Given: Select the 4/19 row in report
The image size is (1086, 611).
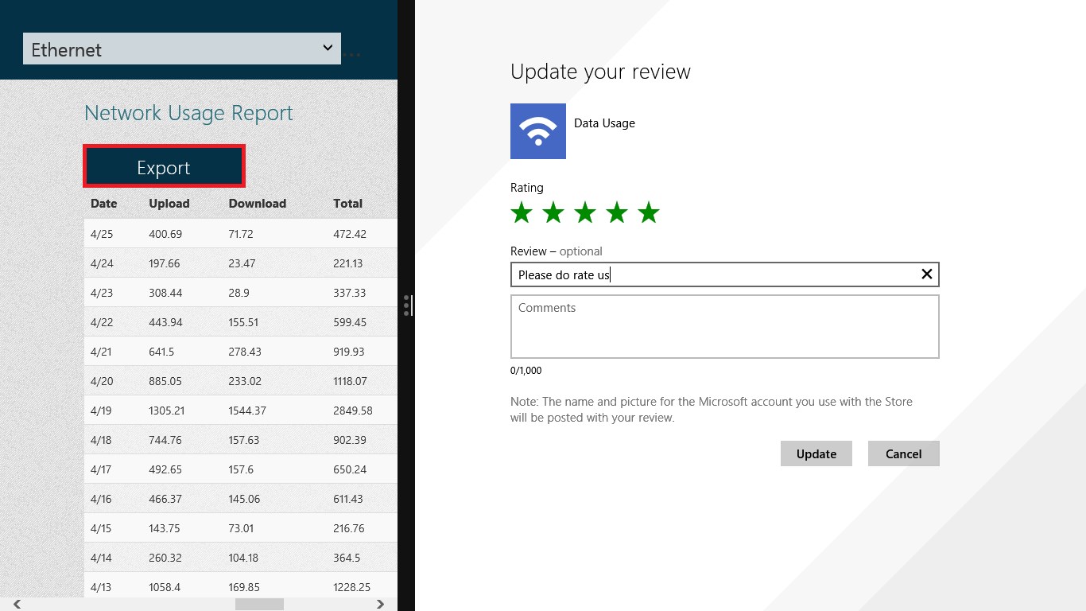Looking at the screenshot, I should 240,411.
